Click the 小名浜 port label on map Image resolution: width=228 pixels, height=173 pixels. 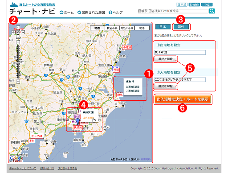tap(127, 47)
